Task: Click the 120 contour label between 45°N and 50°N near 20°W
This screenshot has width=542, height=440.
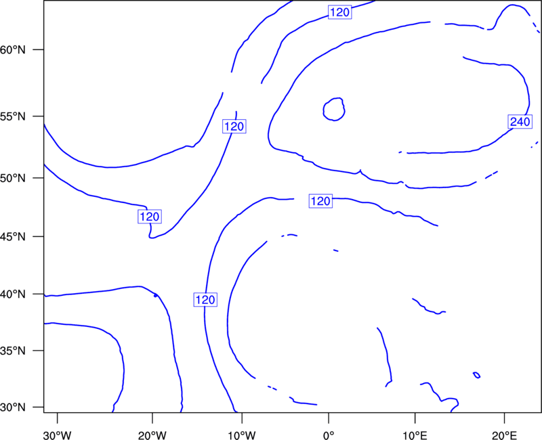Action: (150, 217)
